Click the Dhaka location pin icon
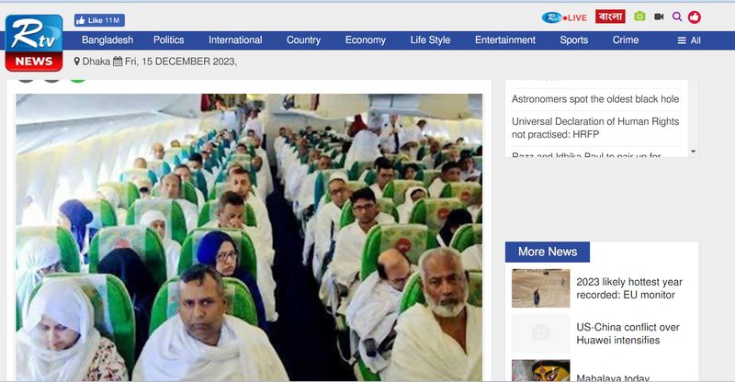 (x=77, y=62)
